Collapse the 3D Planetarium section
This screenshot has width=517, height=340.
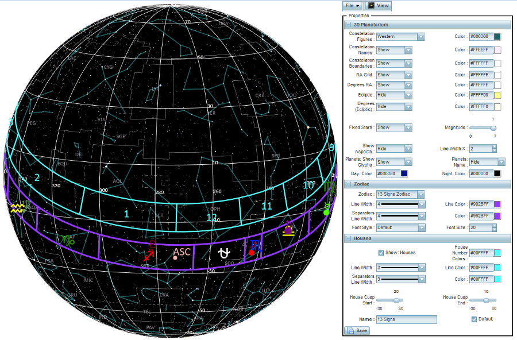click(348, 25)
